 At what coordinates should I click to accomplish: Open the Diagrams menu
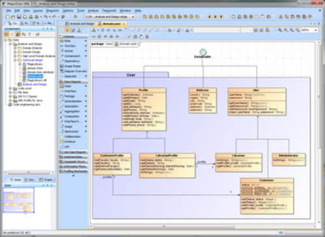click(53, 10)
